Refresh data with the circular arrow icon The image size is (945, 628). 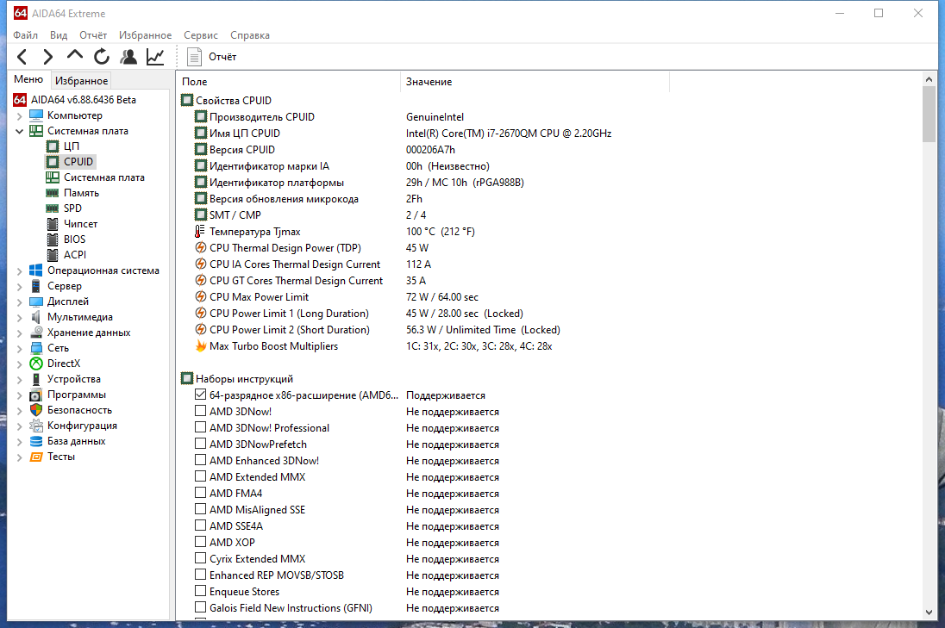tap(101, 57)
